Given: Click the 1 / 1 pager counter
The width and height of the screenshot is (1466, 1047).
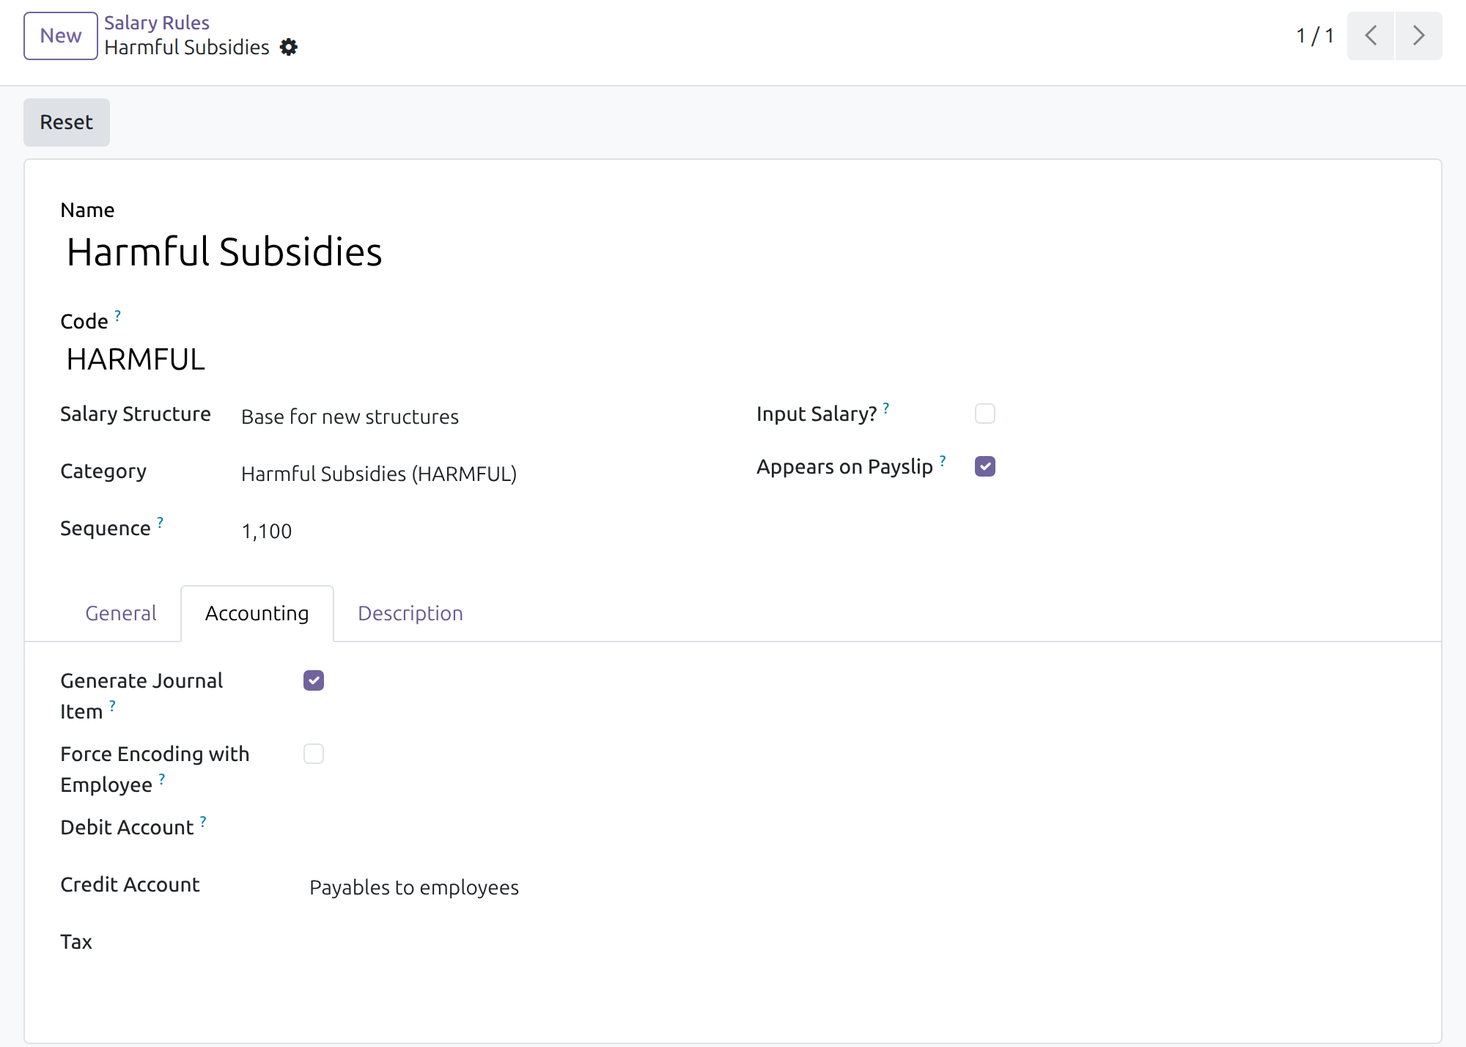Looking at the screenshot, I should [1315, 35].
